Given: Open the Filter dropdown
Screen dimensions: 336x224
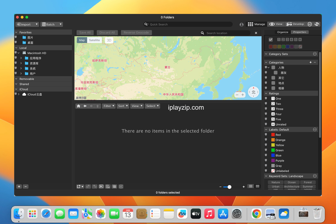Looking at the screenshot, I should click(x=109, y=106).
